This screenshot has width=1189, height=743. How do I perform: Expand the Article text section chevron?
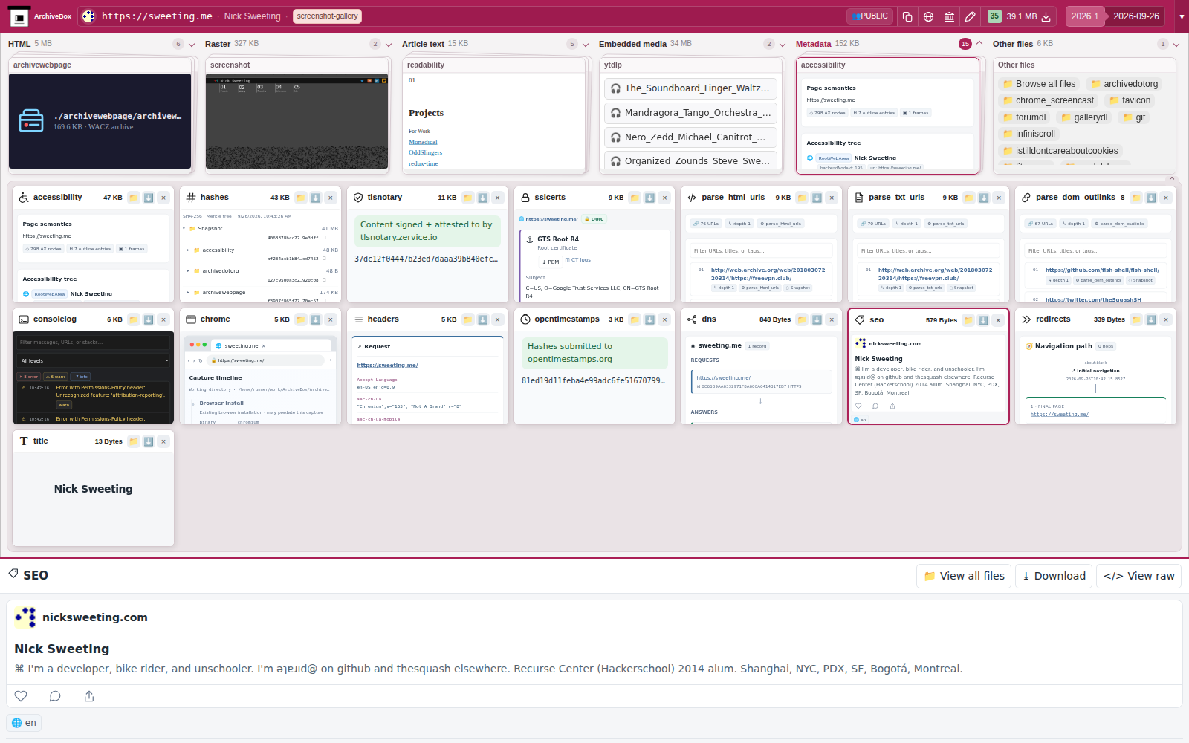click(x=586, y=45)
